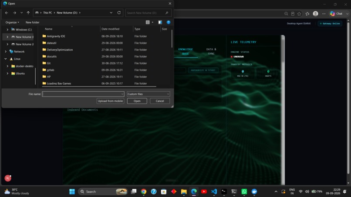Open Microsoft Store from the taskbar
Image resolution: width=351 pixels, height=197 pixels.
point(164,192)
